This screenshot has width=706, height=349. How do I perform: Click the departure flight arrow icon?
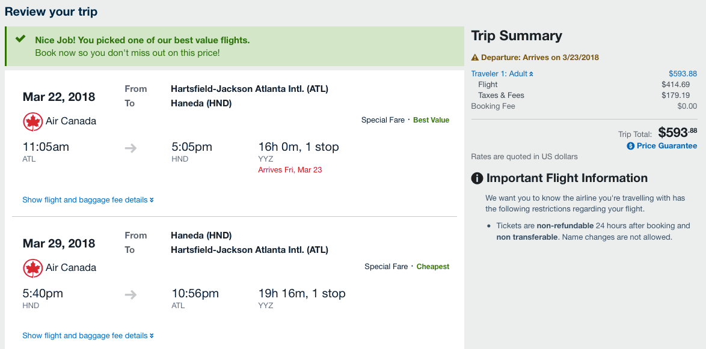130,148
